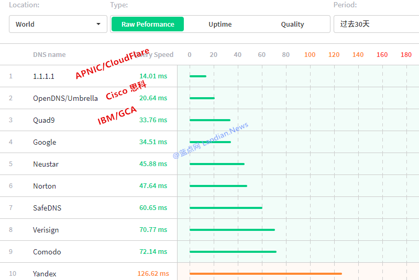This screenshot has height=280, width=419.
Task: Sort by DNS name column header
Action: pos(49,55)
